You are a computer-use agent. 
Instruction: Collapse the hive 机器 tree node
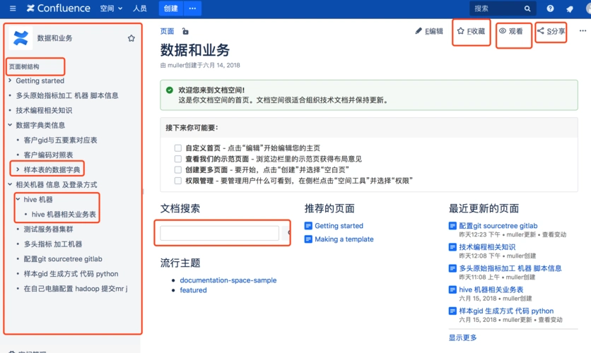[x=18, y=200]
